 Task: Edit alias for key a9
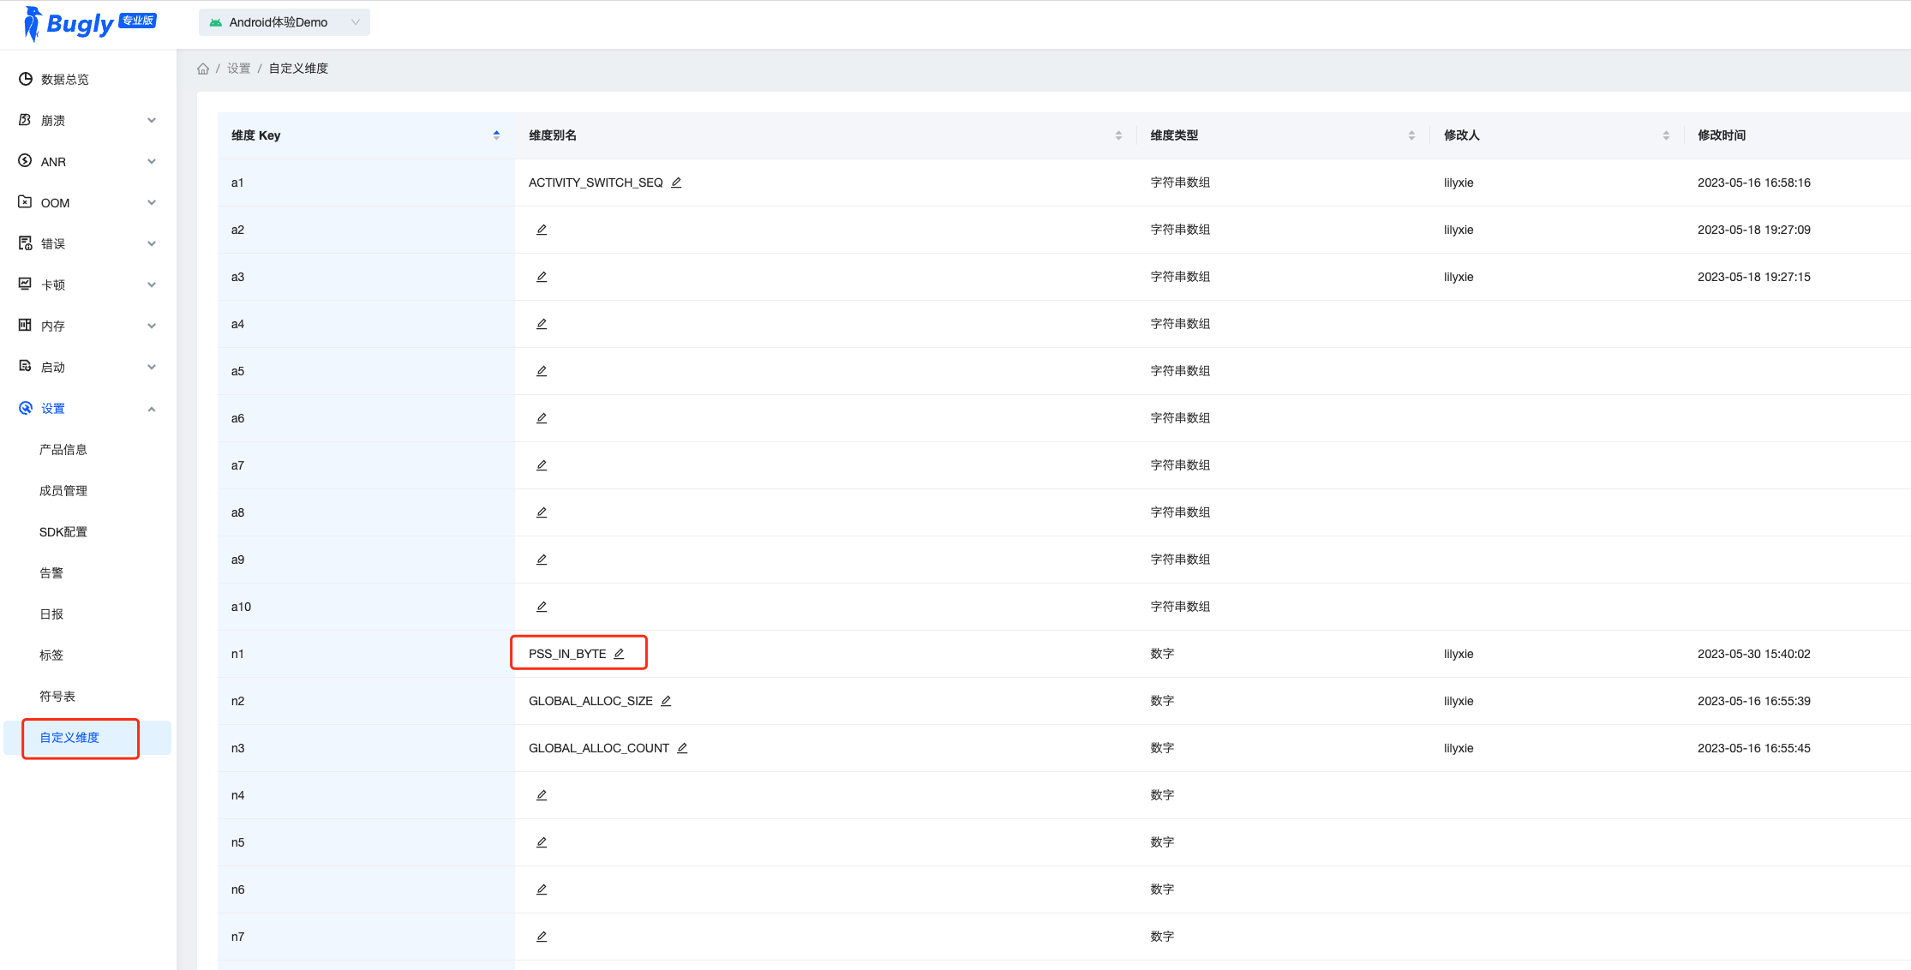[x=542, y=560]
